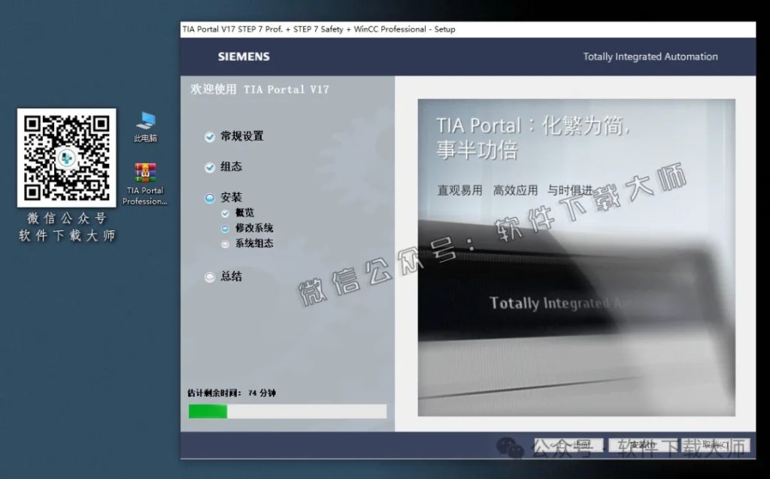Click the Totally Integrated Automation header text
The width and height of the screenshot is (770, 479).
pos(650,56)
